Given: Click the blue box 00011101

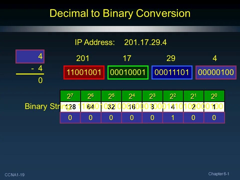Looking at the screenshot, I should pyautogui.click(x=172, y=72).
